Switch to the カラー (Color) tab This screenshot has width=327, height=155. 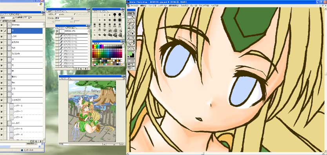tap(96, 11)
